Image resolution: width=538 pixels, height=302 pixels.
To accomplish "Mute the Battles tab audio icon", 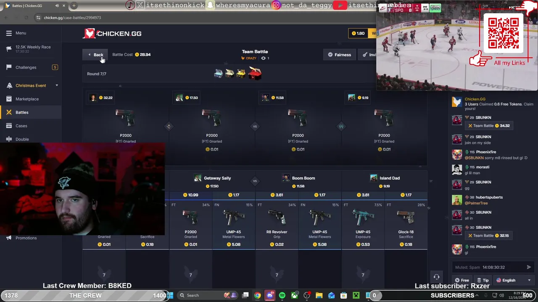I will (57, 5).
